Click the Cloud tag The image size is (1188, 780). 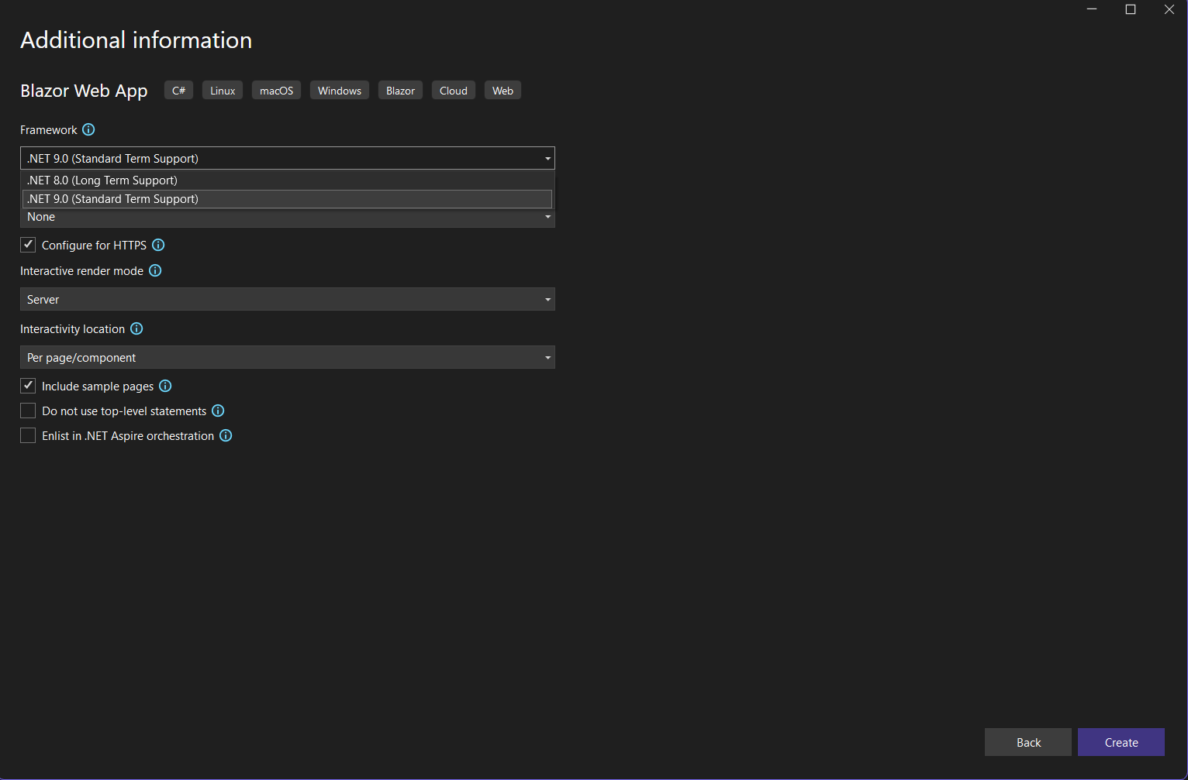point(454,91)
